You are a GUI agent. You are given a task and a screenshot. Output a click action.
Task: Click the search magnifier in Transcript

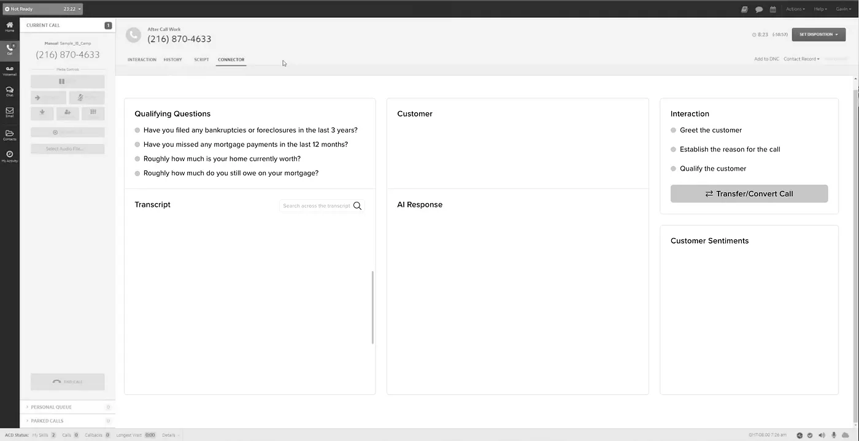click(x=357, y=206)
